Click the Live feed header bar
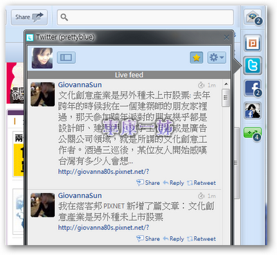Viewport: 277px width, 255px height. 129,75
